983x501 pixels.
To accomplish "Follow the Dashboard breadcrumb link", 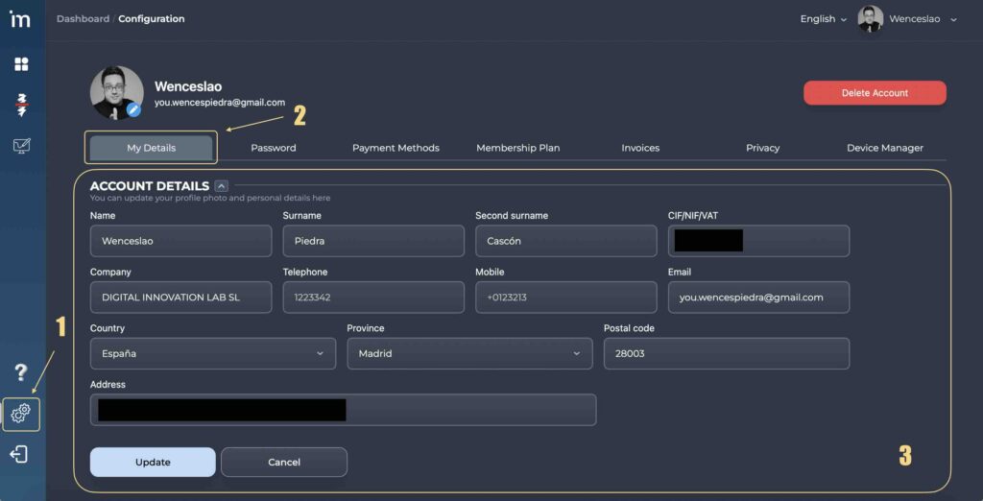I will pos(83,19).
